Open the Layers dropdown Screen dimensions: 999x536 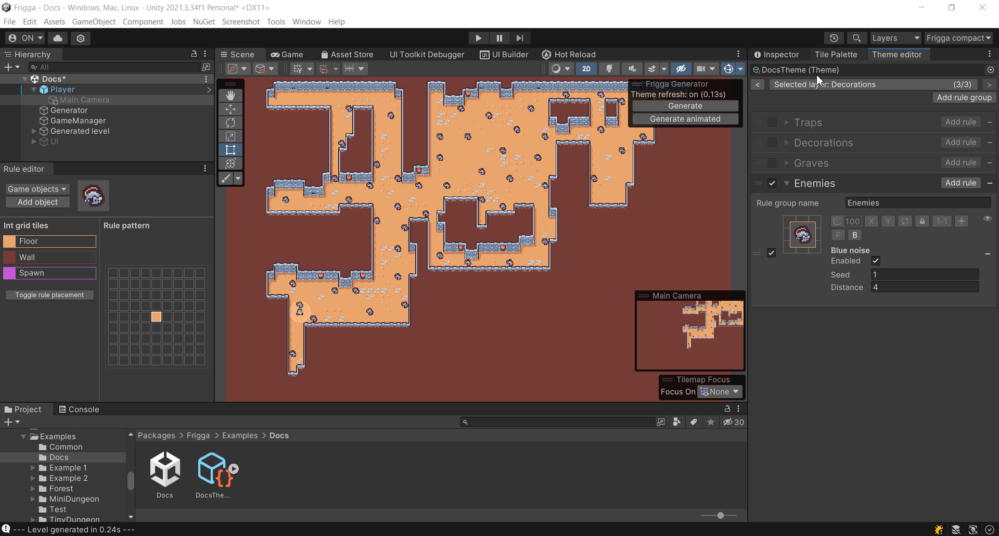coord(895,38)
